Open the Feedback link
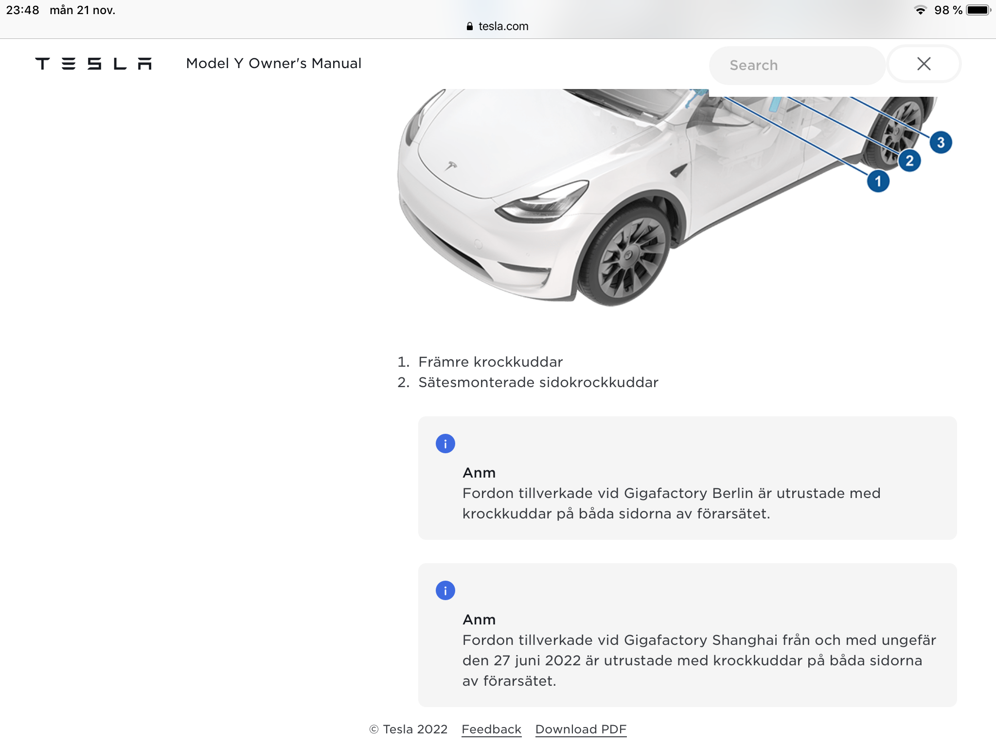Screen dimensions: 996x747 pos(491,729)
